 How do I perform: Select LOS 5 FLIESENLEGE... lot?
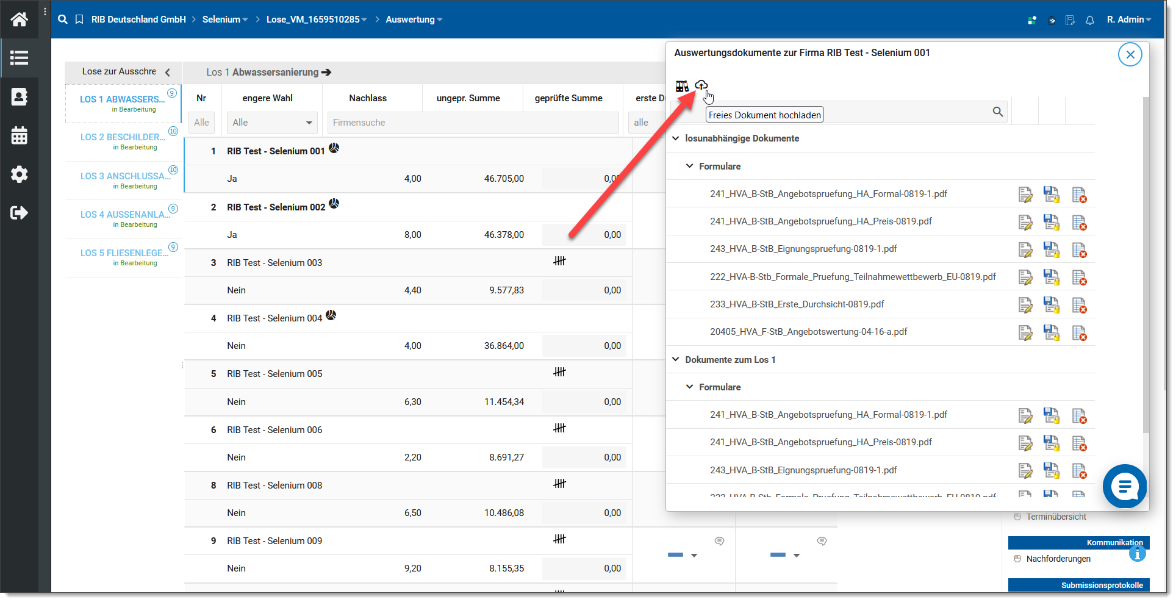[x=123, y=257]
